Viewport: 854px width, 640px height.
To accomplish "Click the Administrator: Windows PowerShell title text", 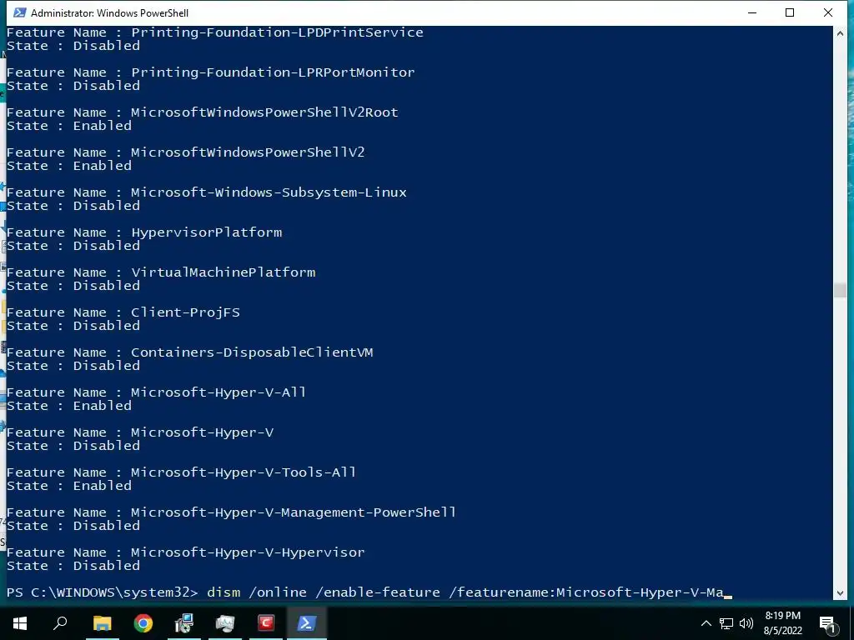I will click(109, 12).
